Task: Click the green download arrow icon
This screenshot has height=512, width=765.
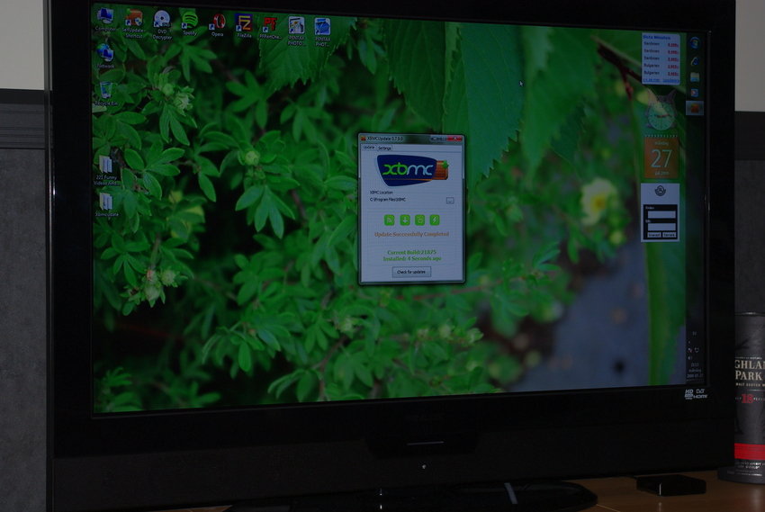Action: 405,220
